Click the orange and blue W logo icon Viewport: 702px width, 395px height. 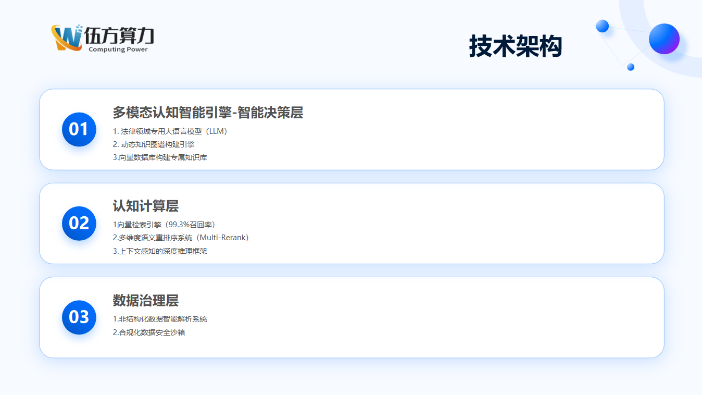pos(67,38)
